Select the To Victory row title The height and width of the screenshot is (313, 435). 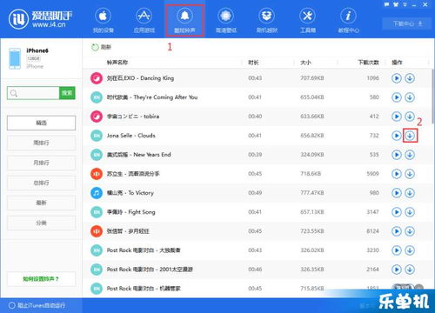(130, 193)
